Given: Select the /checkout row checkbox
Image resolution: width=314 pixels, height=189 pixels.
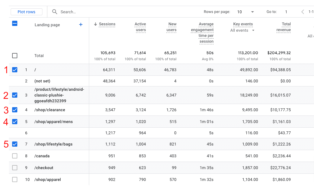Looking at the screenshot, I should [15, 168].
